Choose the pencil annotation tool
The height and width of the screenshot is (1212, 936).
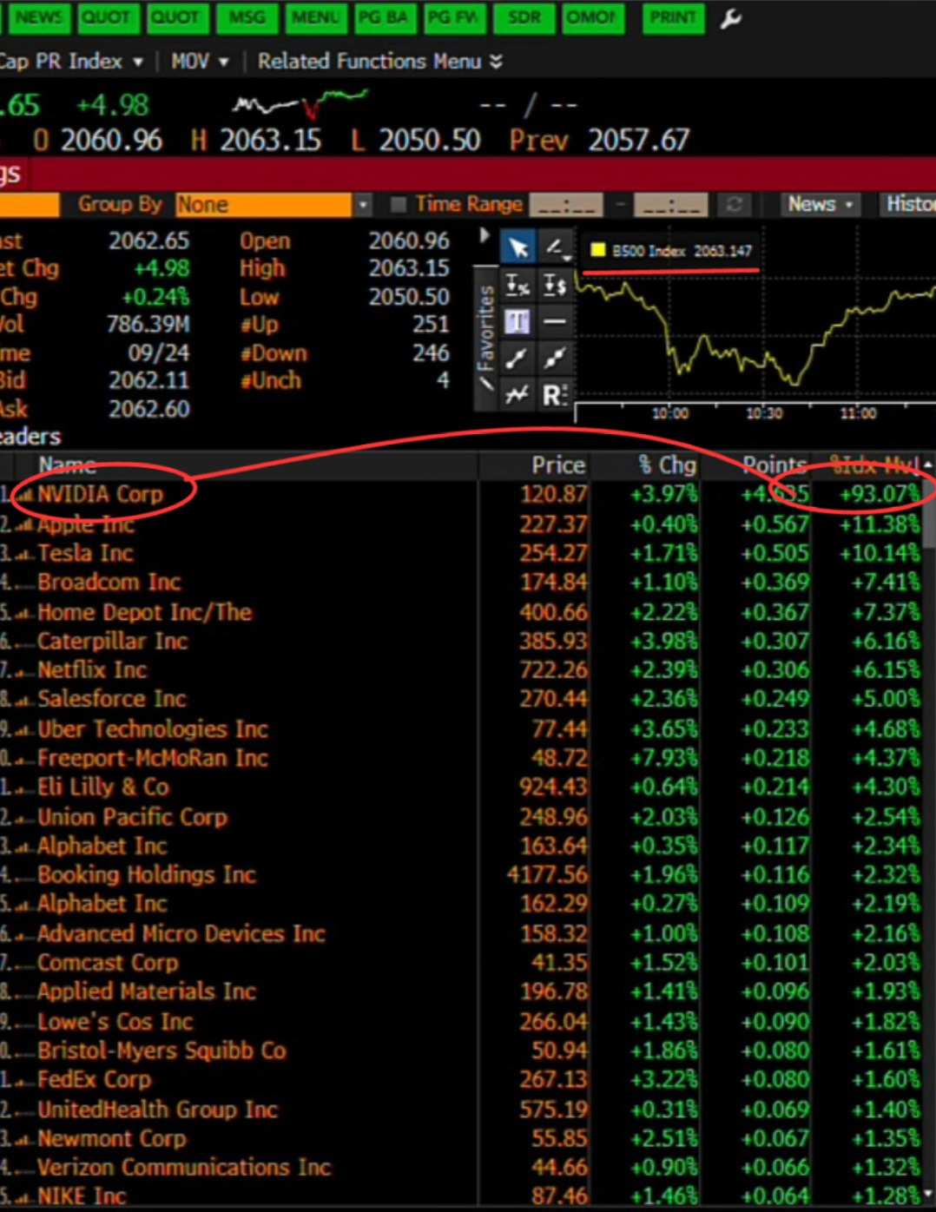pos(555,248)
